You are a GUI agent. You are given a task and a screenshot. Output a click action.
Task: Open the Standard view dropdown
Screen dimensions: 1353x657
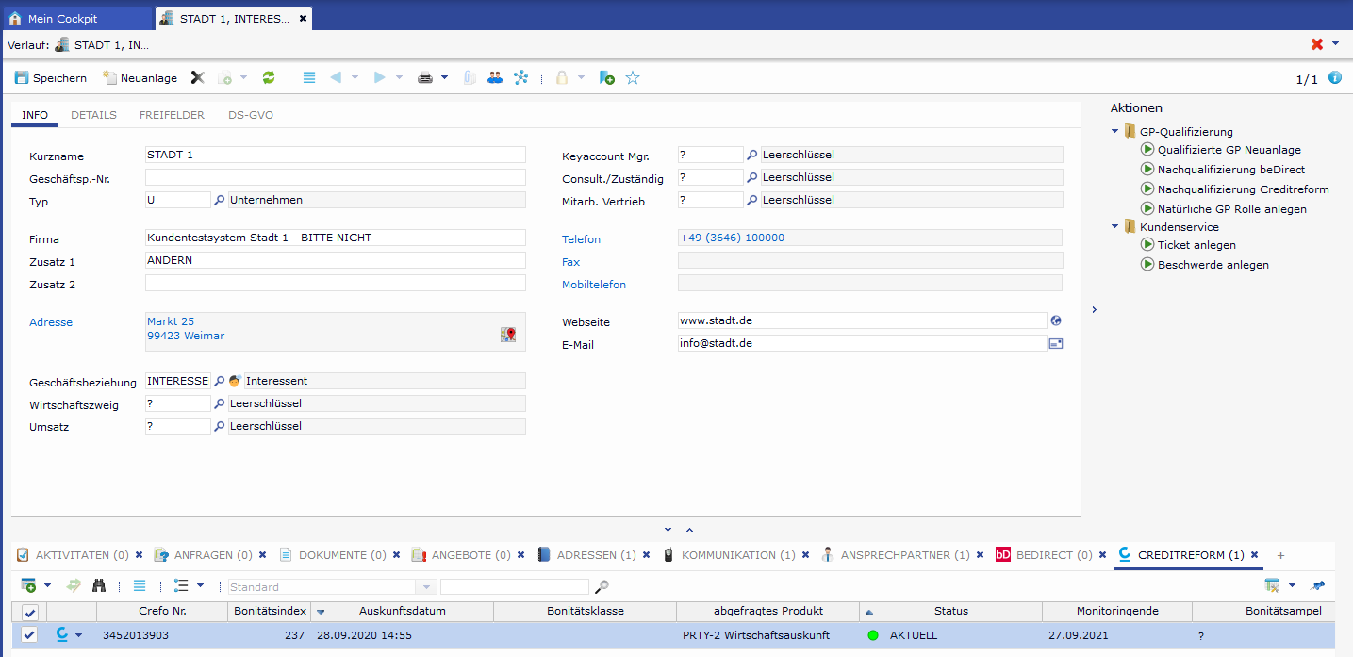[x=426, y=587]
